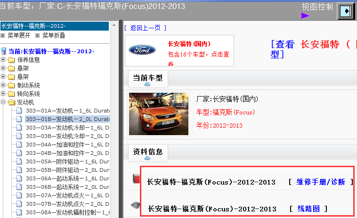Expand the second 悬架 tree node
The image size is (357, 218).
click(x=3, y=76)
